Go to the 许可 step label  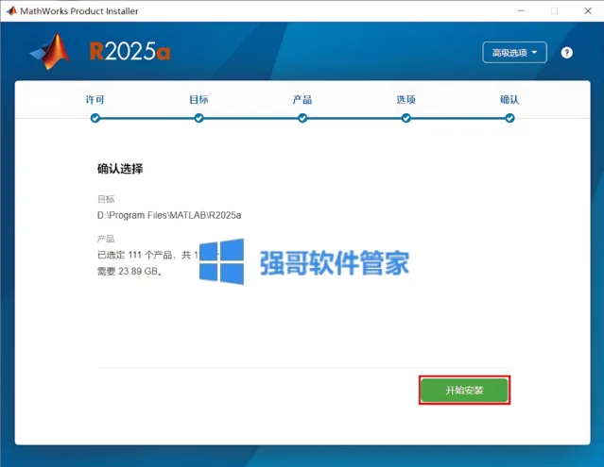[95, 100]
